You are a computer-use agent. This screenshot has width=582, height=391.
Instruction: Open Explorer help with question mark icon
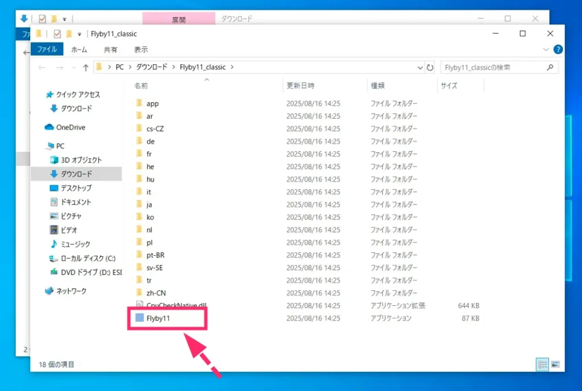click(558, 49)
